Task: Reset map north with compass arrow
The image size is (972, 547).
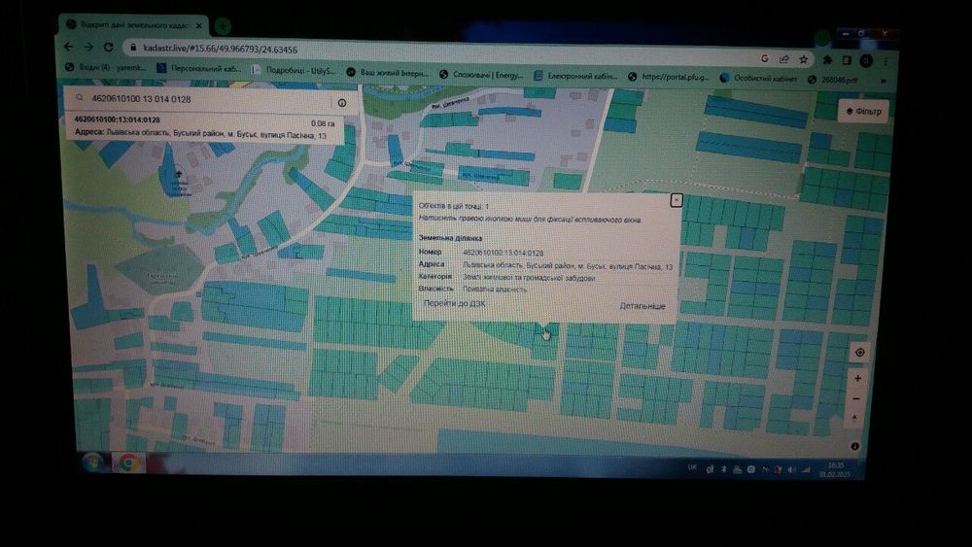Action: 854,419
